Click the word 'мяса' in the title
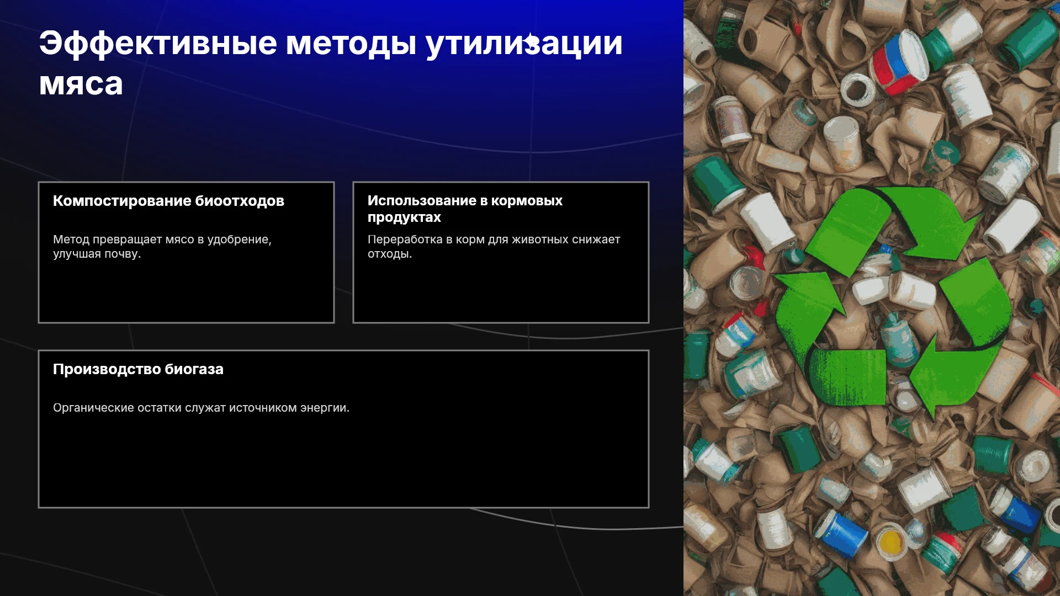 click(x=81, y=84)
